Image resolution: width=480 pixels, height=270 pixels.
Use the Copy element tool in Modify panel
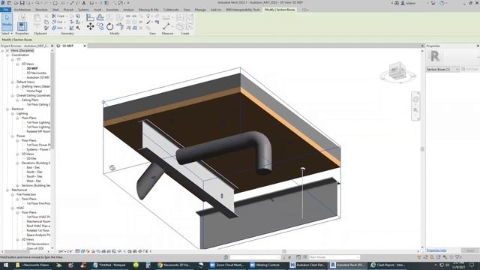click(x=100, y=27)
